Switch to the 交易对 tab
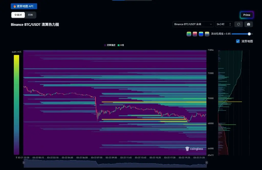The image size is (262, 170). (x=18, y=15)
